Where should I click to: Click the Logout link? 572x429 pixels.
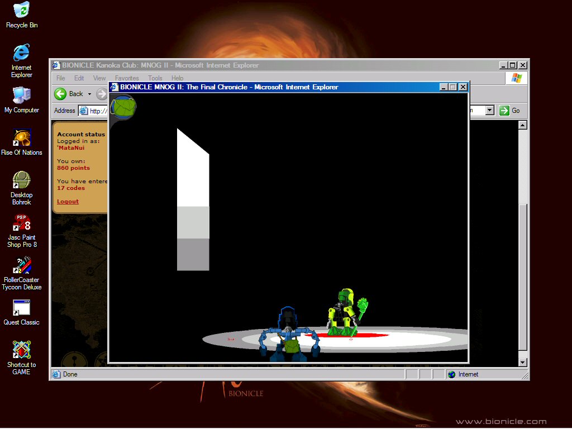tap(68, 201)
